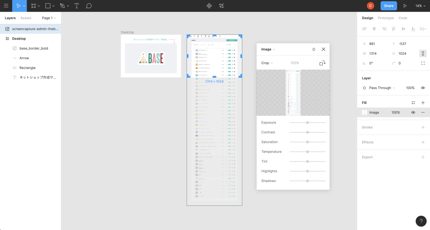Image resolution: width=430 pixels, height=230 pixels.
Task: Switch to the Code tab
Action: pos(403,18)
